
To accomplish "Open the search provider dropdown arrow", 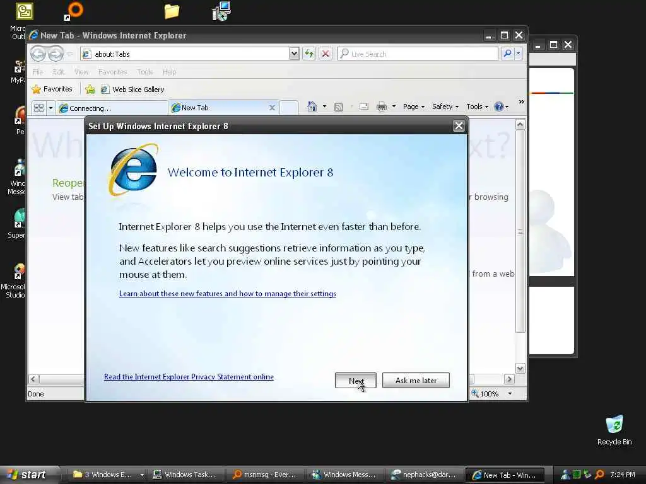I will click(519, 54).
